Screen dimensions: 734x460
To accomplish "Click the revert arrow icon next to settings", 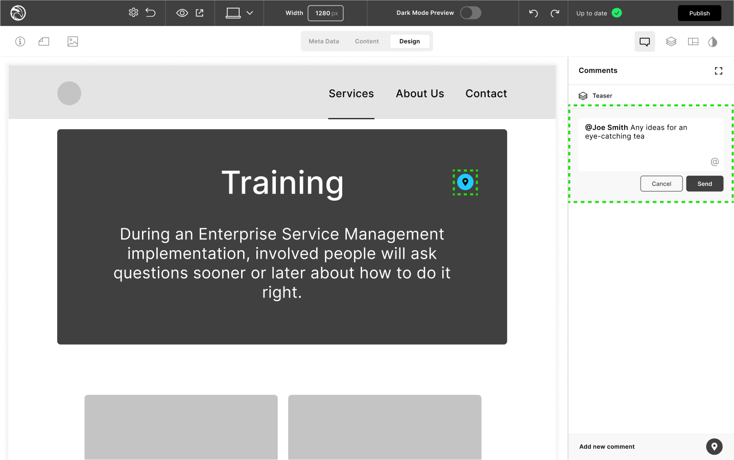I will pyautogui.click(x=151, y=13).
